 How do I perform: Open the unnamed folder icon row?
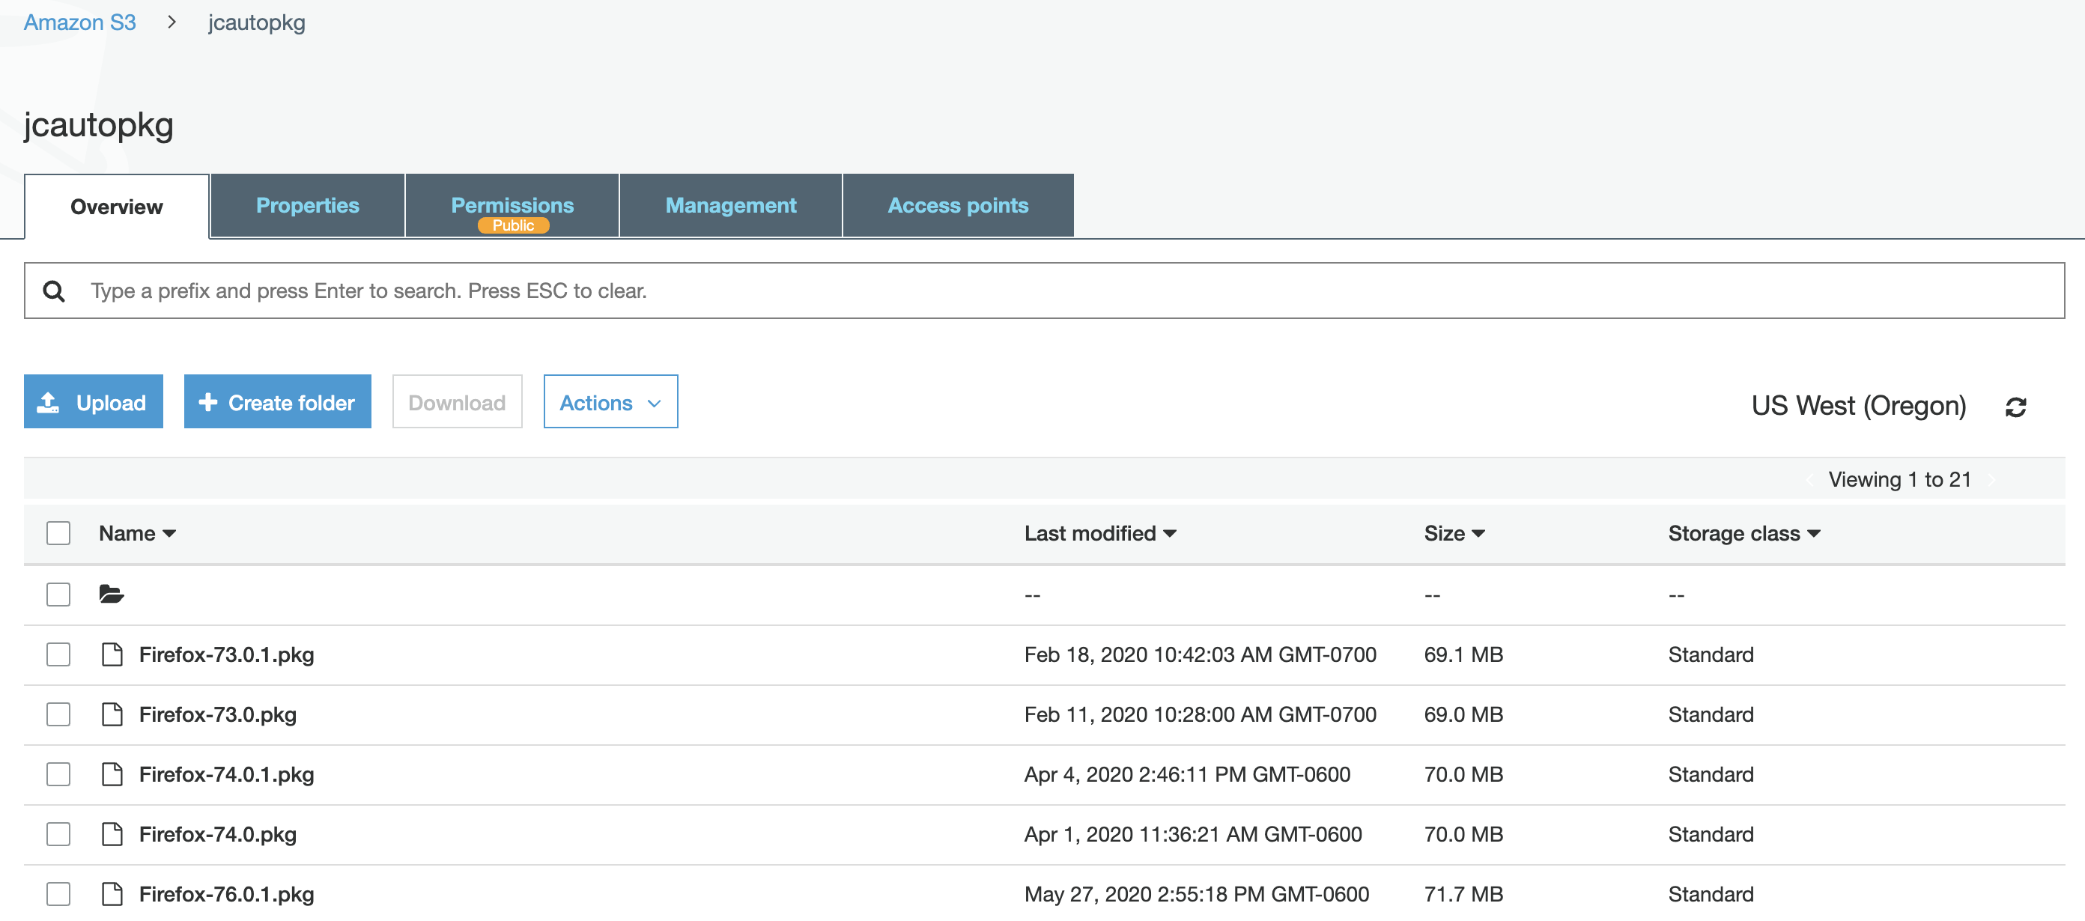tap(112, 594)
